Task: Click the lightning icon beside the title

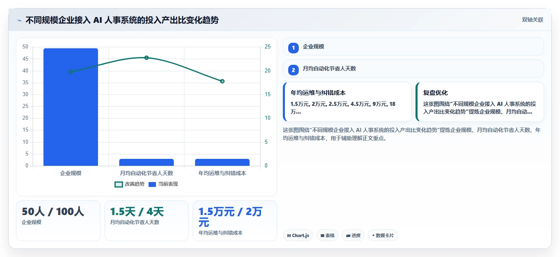Action: click(x=20, y=20)
